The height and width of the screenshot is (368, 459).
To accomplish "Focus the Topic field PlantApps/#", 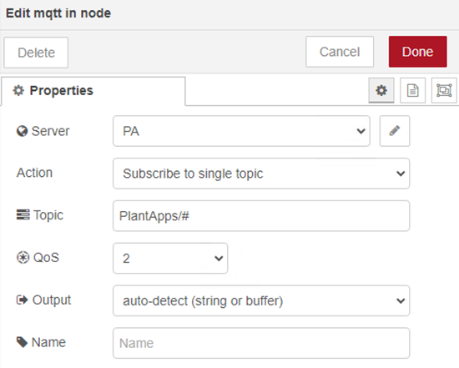I will [261, 216].
